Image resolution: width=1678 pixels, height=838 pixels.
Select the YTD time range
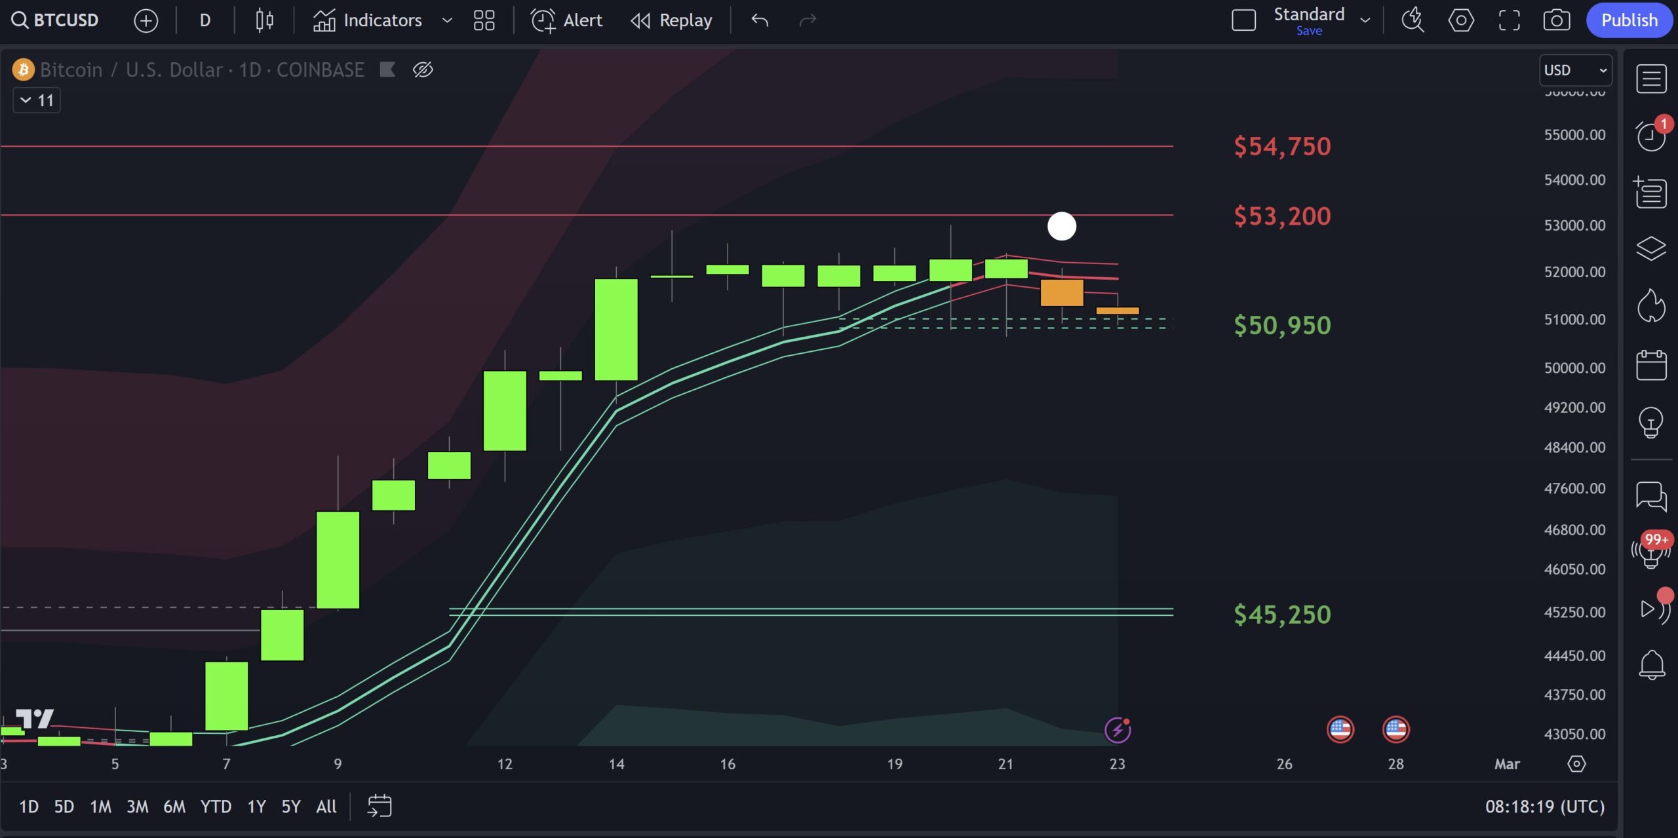tap(216, 806)
